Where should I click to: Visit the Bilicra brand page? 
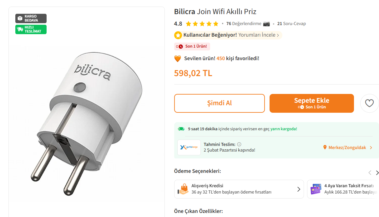[184, 11]
